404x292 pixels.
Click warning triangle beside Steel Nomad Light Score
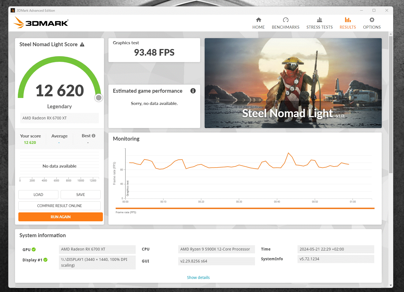82,45
